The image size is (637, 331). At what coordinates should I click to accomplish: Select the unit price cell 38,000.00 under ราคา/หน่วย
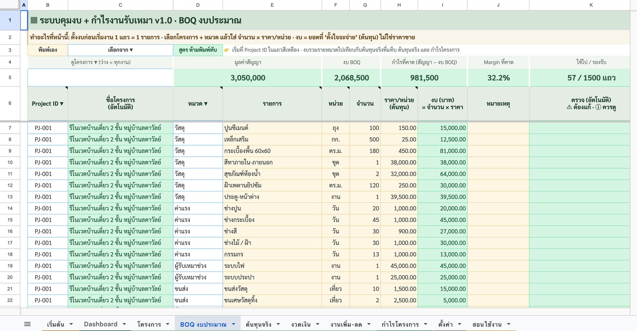(x=399, y=162)
